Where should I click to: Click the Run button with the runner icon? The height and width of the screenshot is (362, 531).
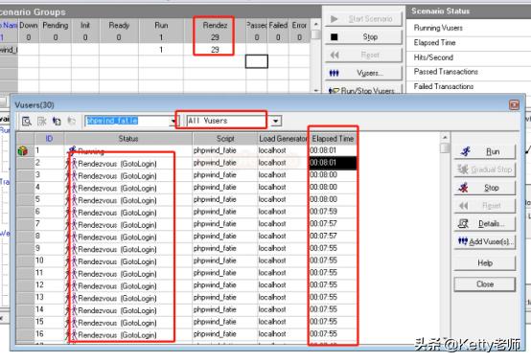(x=485, y=151)
